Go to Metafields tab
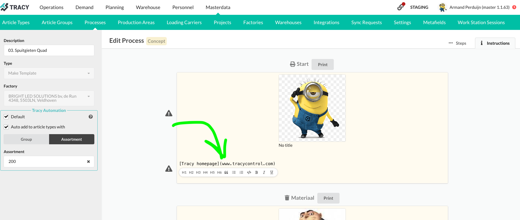The height and width of the screenshot is (220, 520). 434,22
